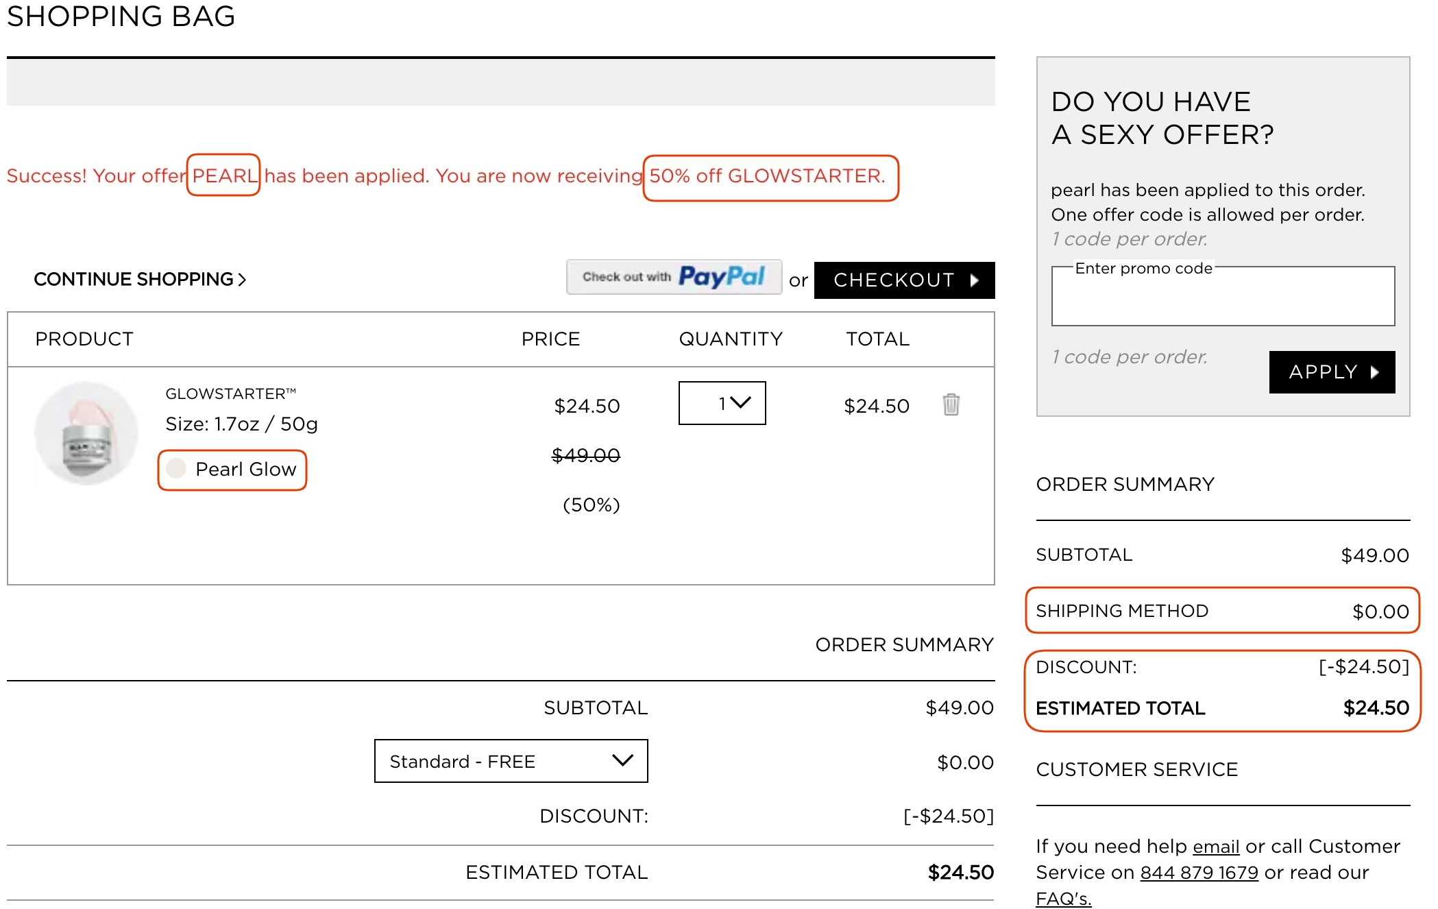The width and height of the screenshot is (1438, 909).
Task: Open the FAQ's link
Action: pos(1063,898)
